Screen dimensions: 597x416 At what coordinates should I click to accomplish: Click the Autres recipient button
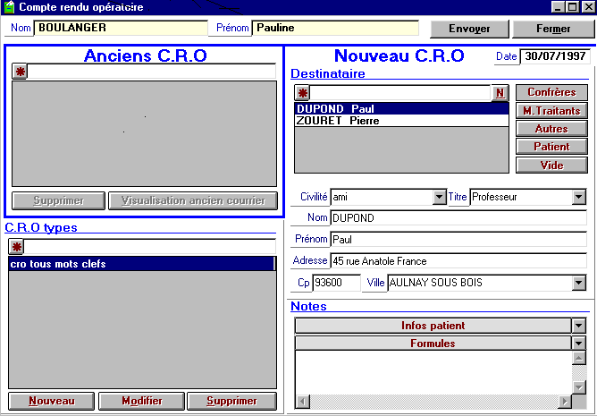click(551, 129)
